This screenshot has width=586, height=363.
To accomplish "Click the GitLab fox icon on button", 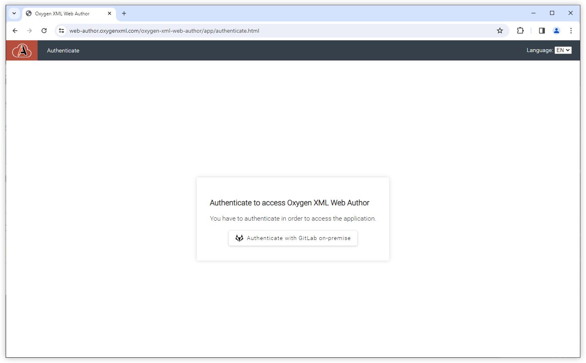I will point(239,238).
